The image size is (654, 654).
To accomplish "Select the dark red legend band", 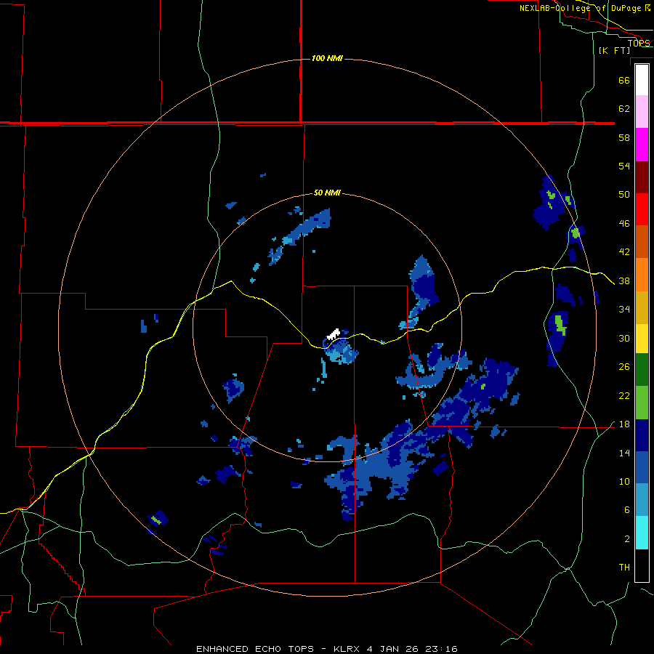I will [642, 177].
